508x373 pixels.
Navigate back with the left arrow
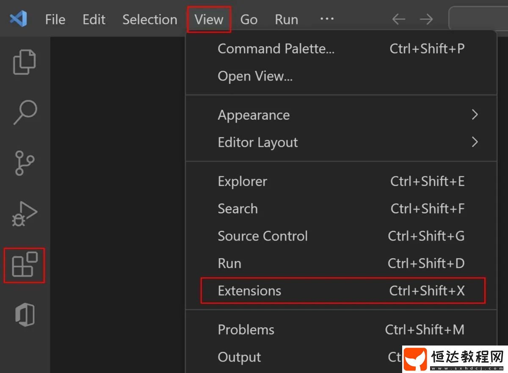click(398, 19)
